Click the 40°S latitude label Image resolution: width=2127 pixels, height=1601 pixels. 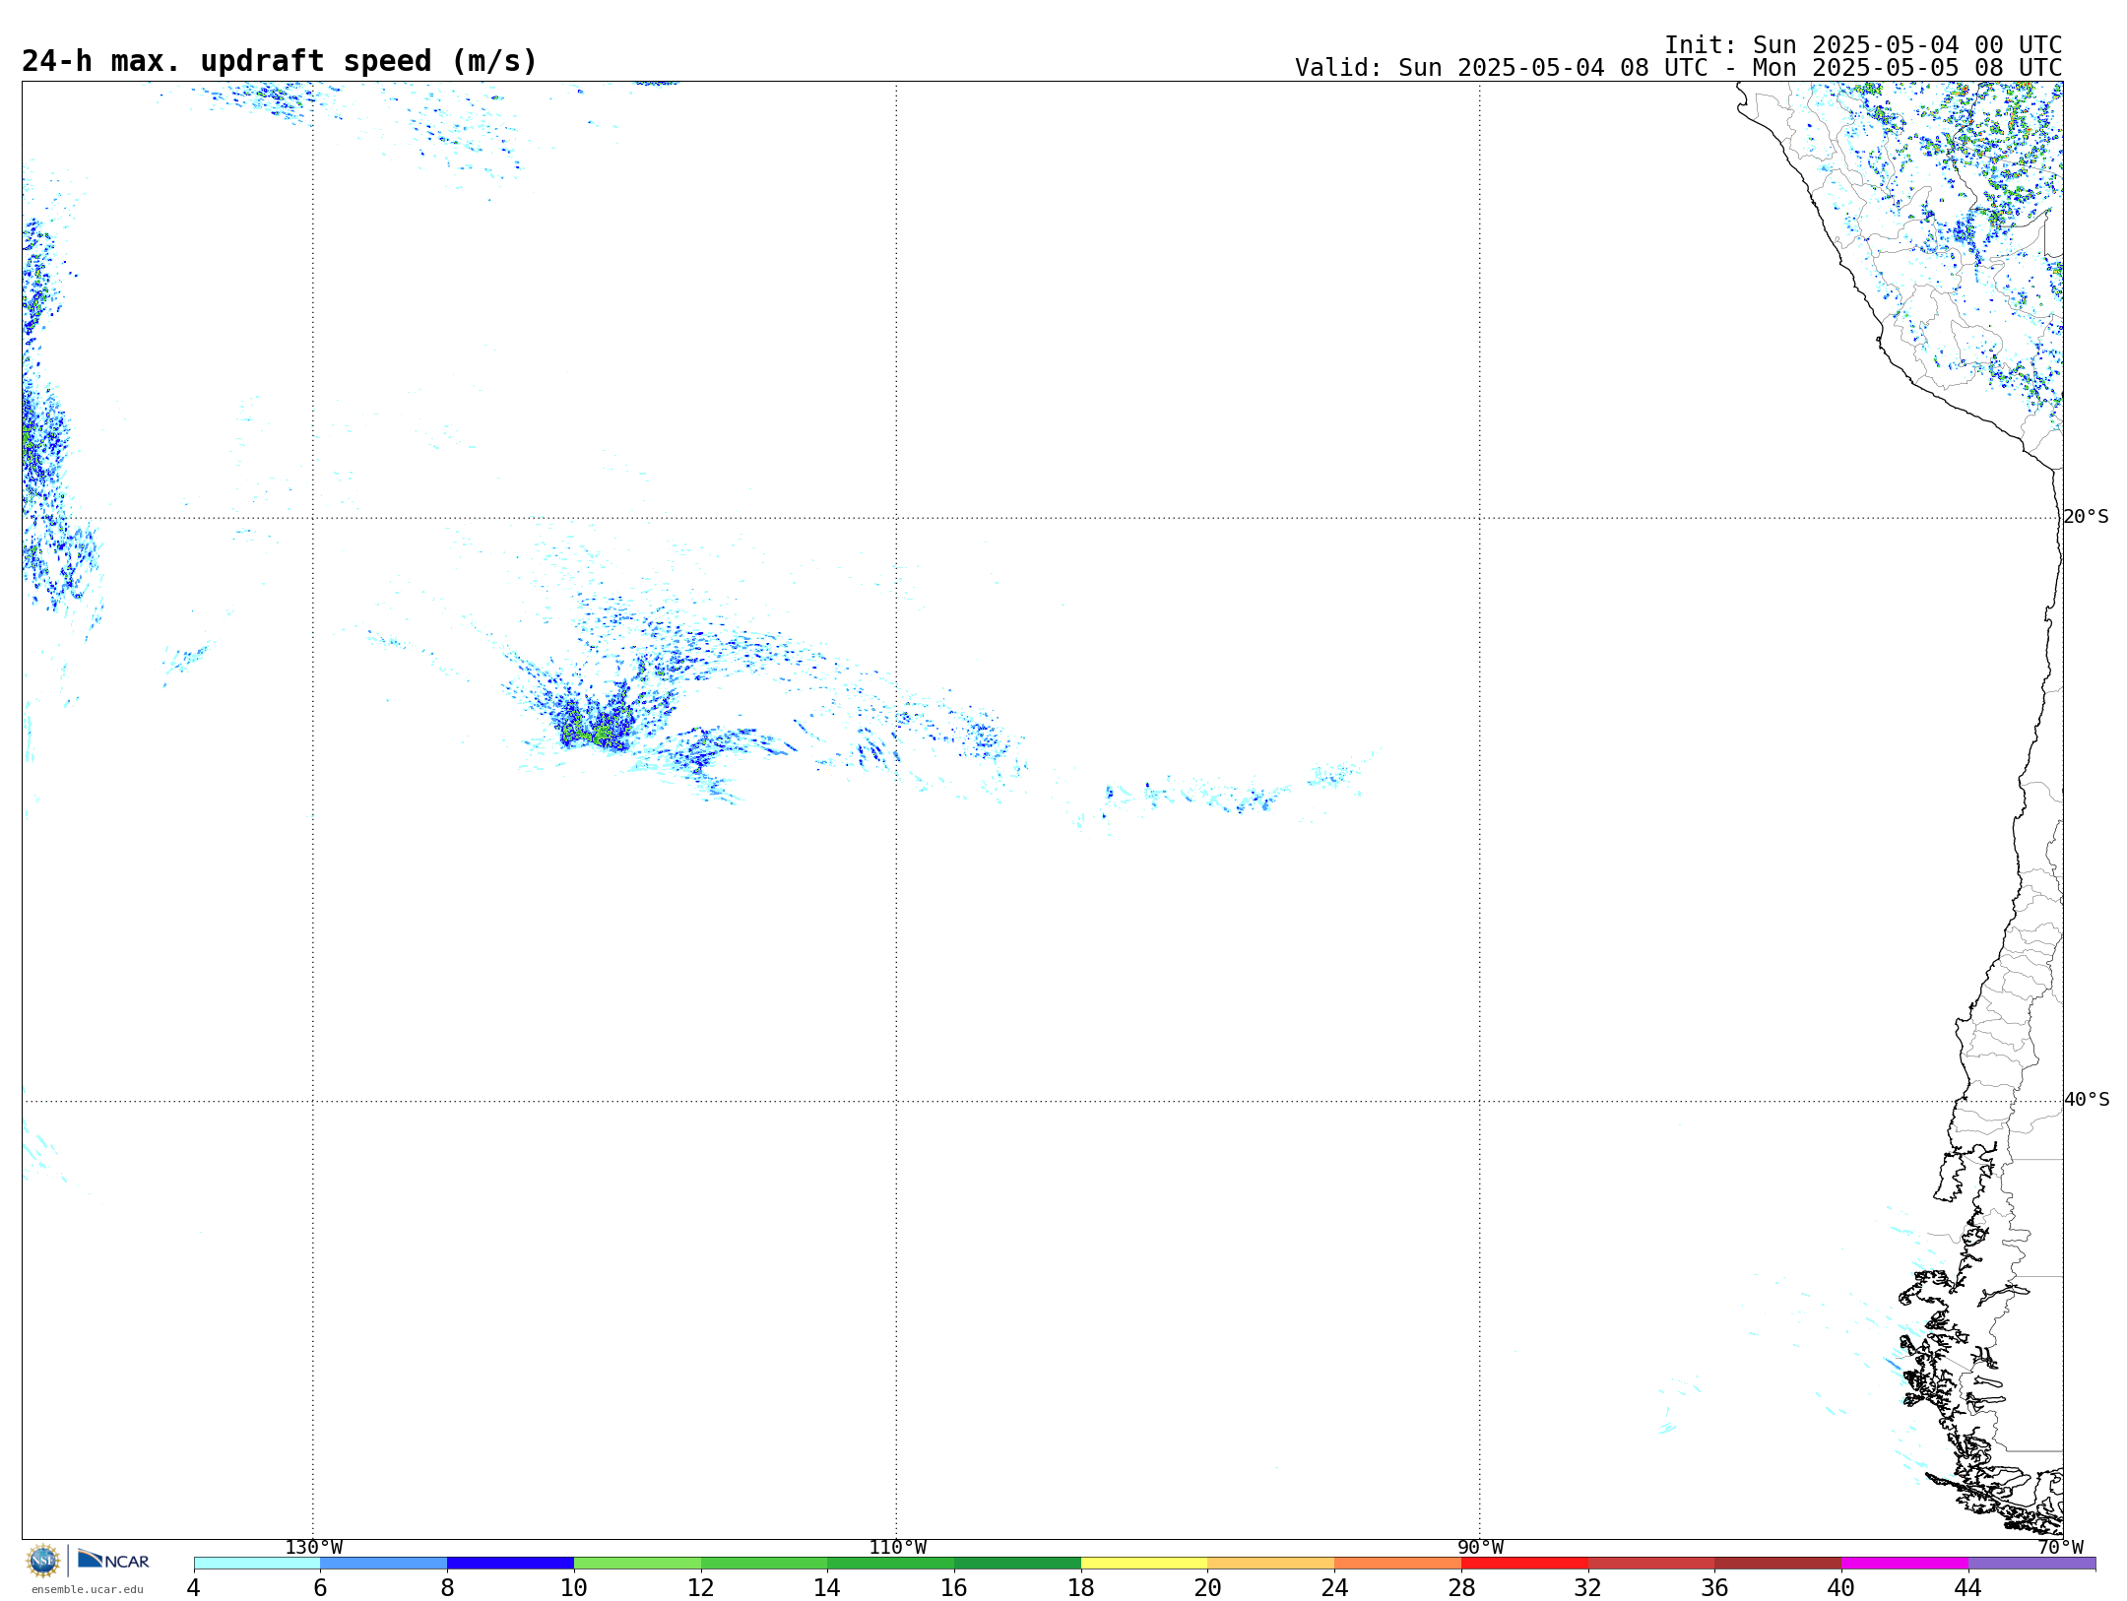coord(2087,1100)
